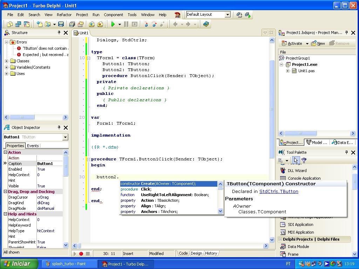
Task: Click the Save floppy disk icon
Action: (x=61, y=24)
